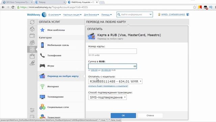Viewport: 216px width, 122px height.
Task: Open the wallet selection dropdown R366885111488
Action: point(115,81)
